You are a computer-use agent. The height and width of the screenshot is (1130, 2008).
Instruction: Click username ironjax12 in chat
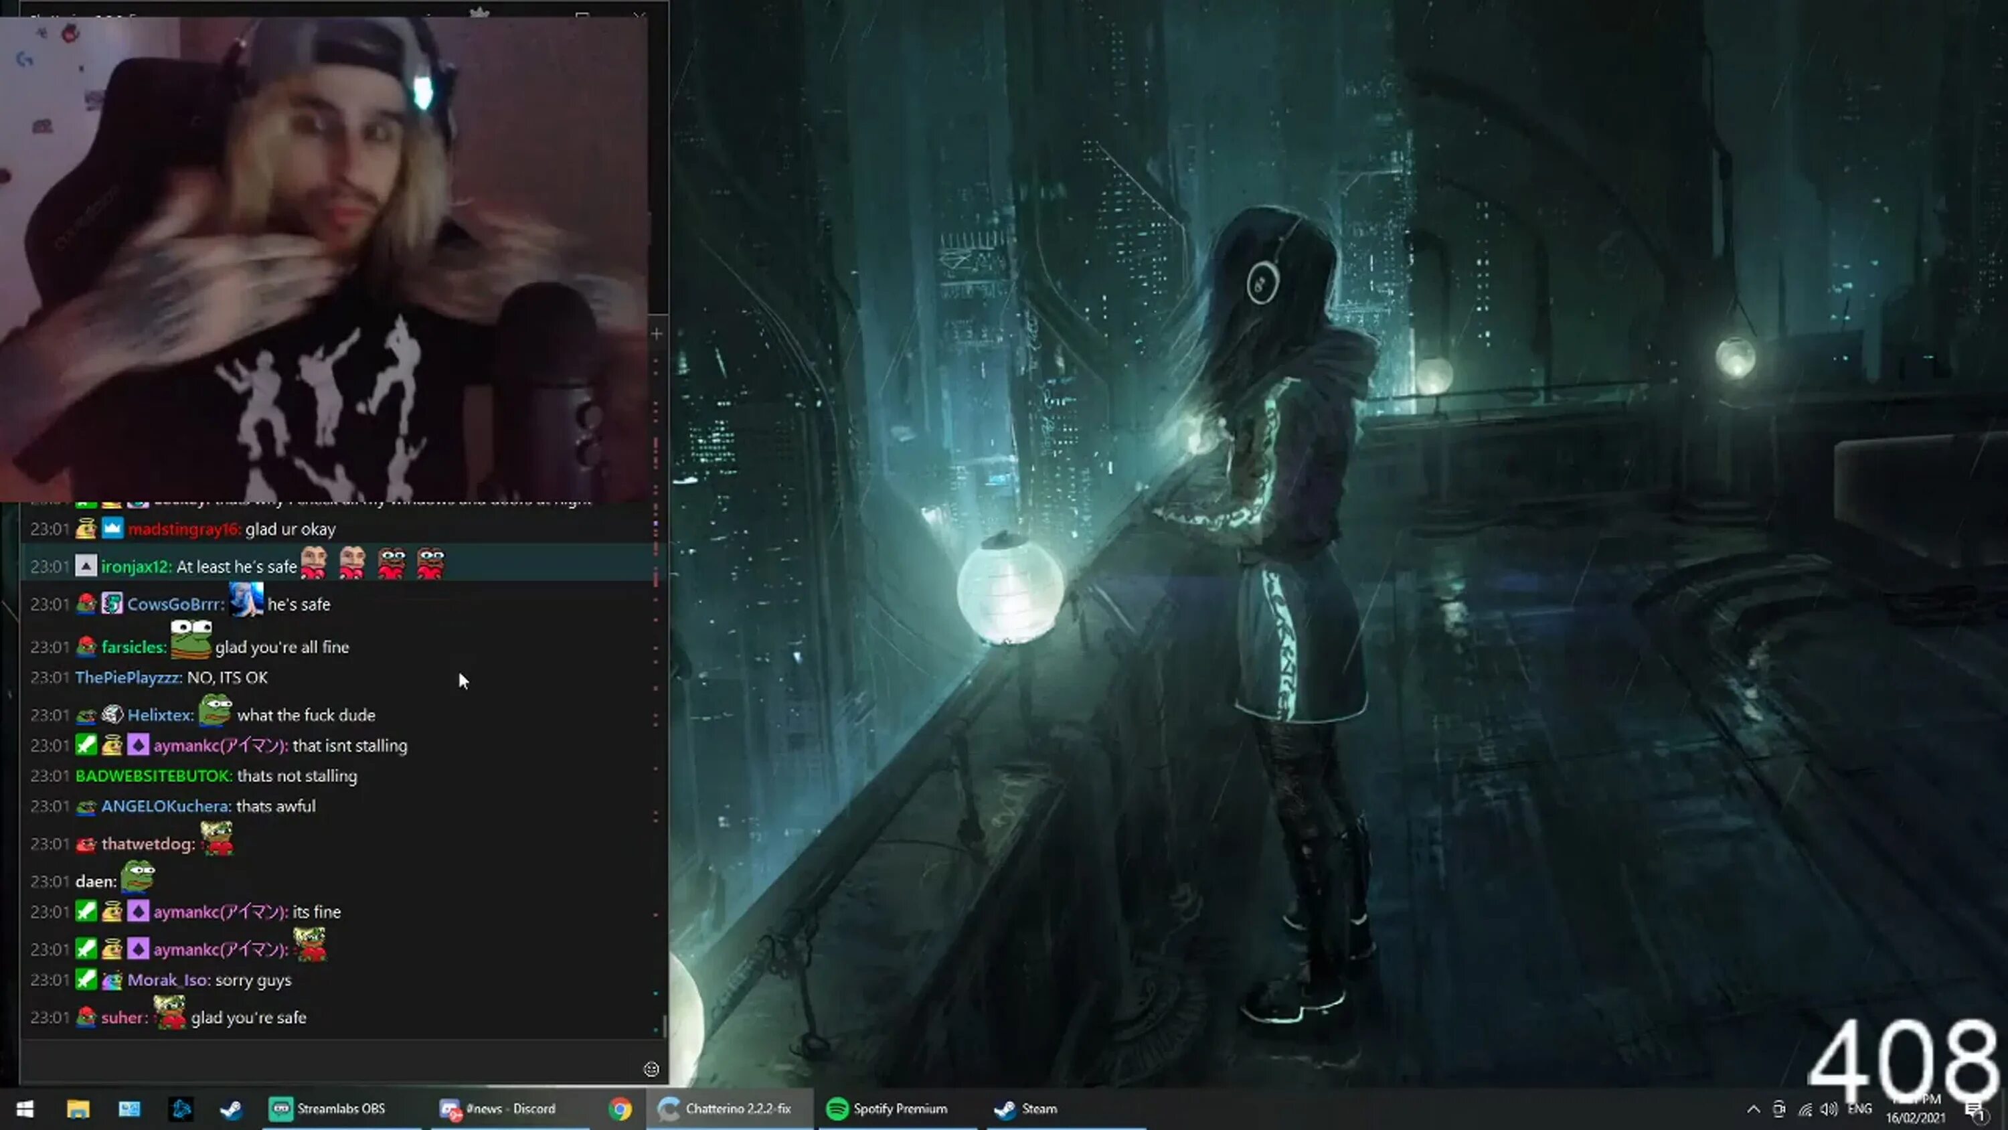click(136, 567)
